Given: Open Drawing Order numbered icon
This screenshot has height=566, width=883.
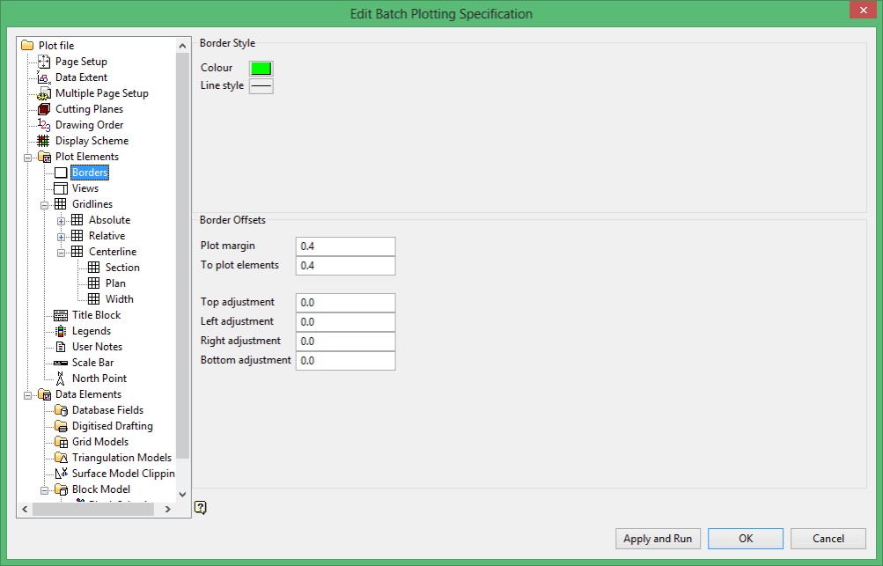Looking at the screenshot, I should [44, 124].
